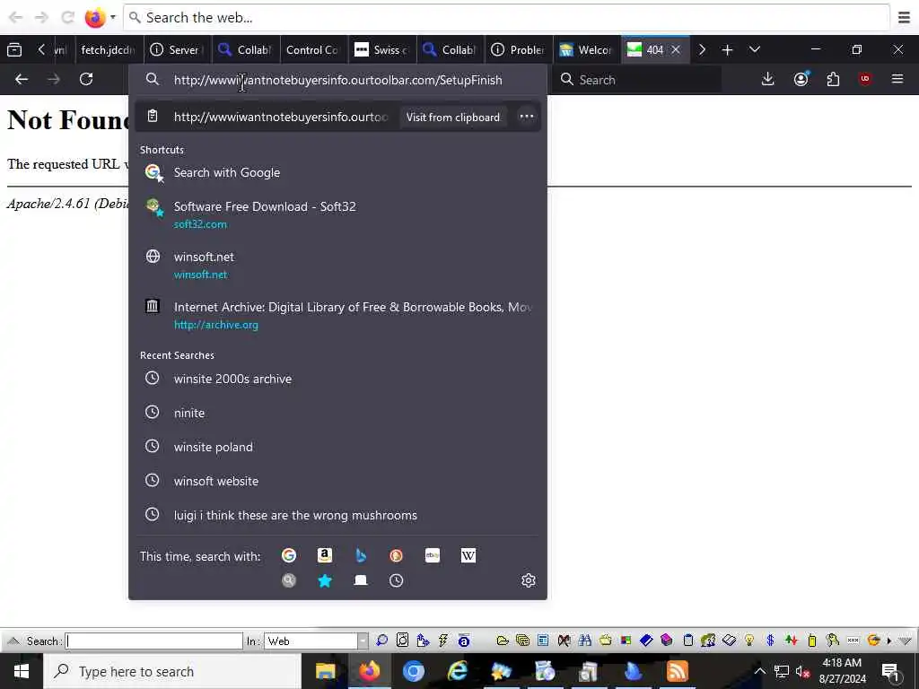Search this time with Wikipedia

(x=468, y=555)
